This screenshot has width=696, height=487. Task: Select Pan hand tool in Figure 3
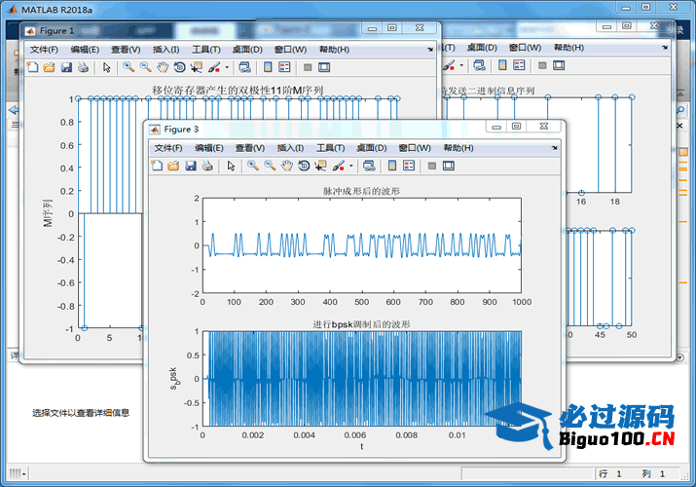pyautogui.click(x=287, y=166)
